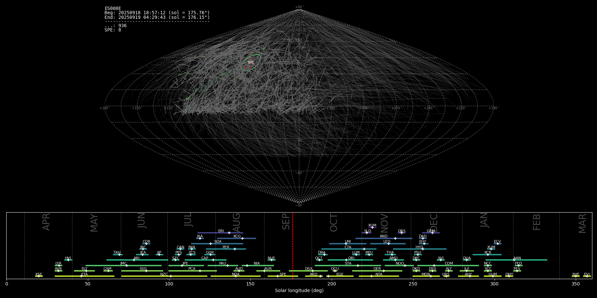Image resolution: width=597 pixels, height=298 pixels.
Task: Click the +90° label at map top
Action: [x=299, y=7]
